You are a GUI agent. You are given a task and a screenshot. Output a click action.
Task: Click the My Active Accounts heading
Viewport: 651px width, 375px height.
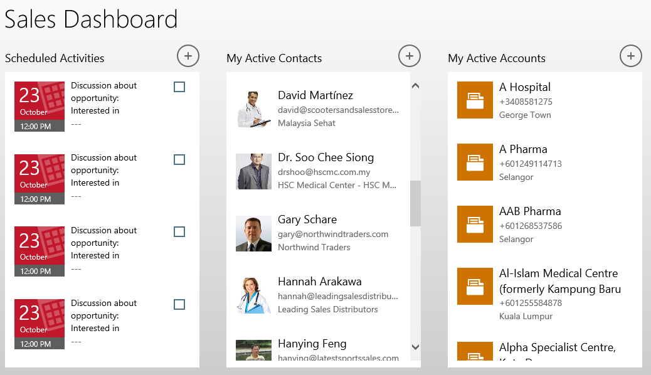pos(497,58)
